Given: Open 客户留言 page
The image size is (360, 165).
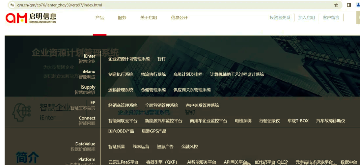Looking at the screenshot, I should pyautogui.click(x=331, y=18).
